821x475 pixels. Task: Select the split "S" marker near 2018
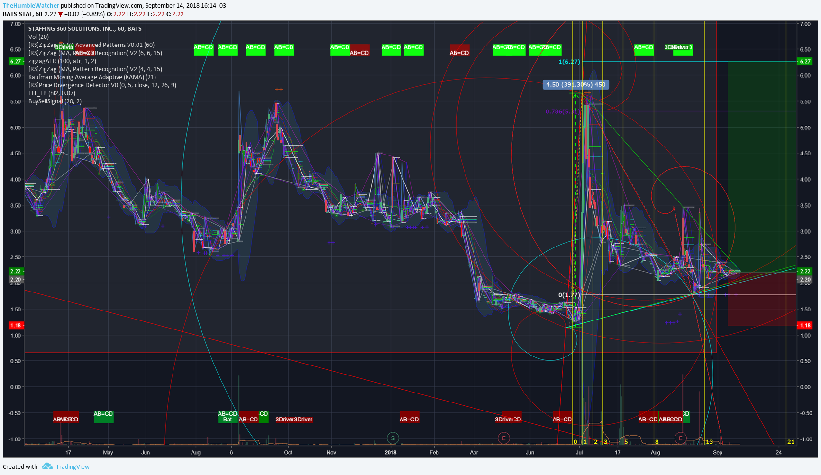[392, 438]
